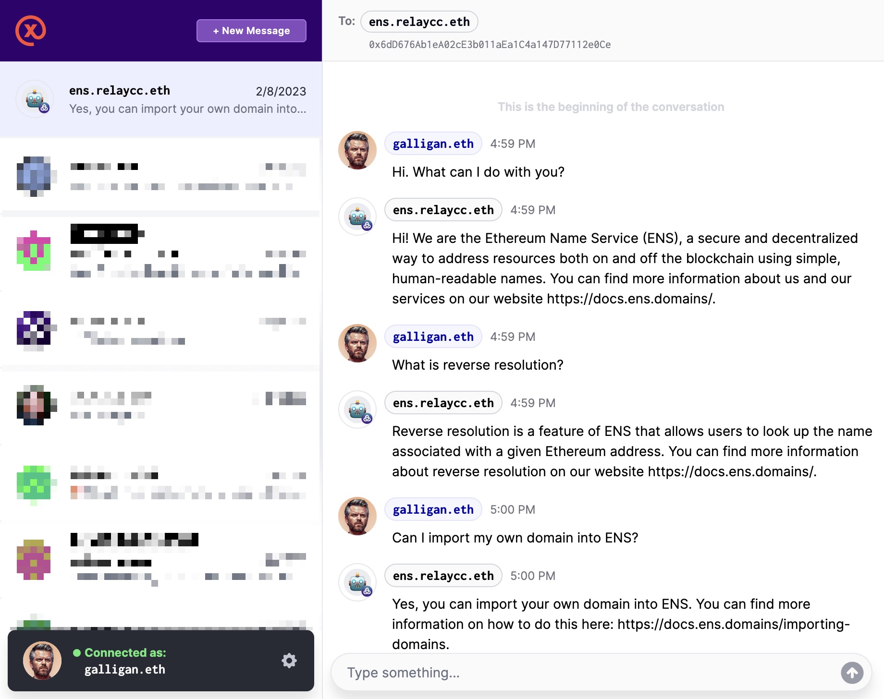The image size is (884, 699).
Task: Click the send message arrow icon
Action: point(852,673)
